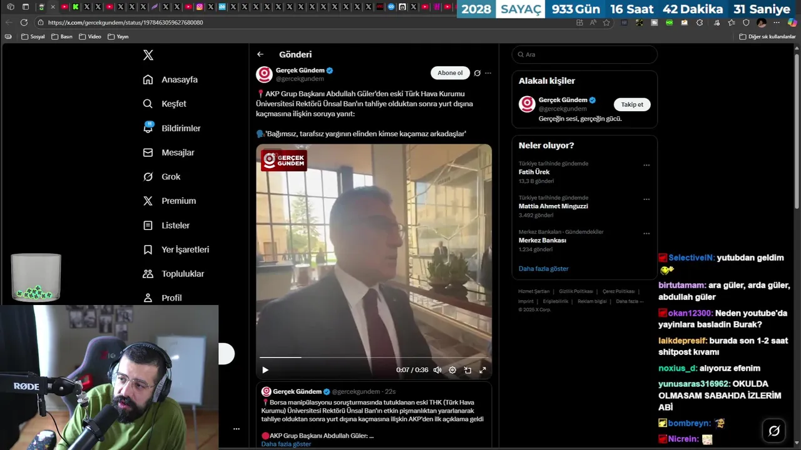Open browser settings and more menu

[777, 22]
